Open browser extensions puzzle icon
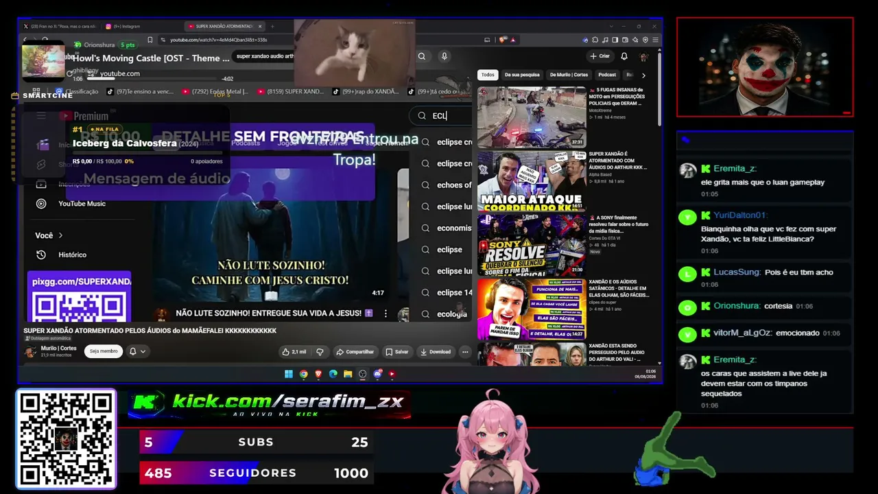The image size is (878, 494). (595, 40)
